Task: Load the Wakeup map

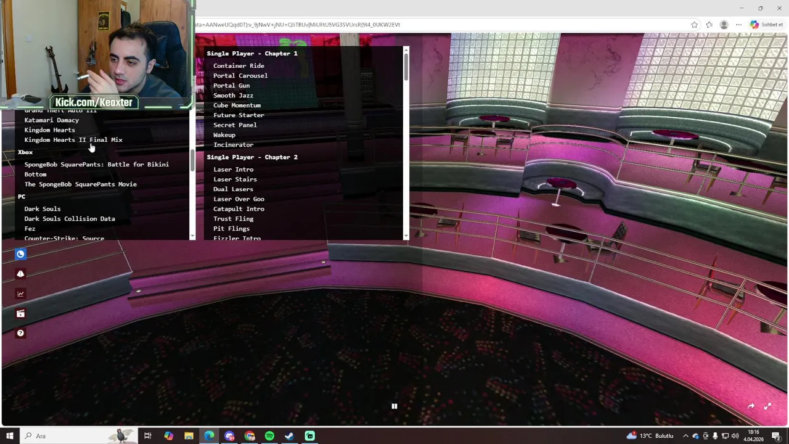Action: (x=224, y=135)
